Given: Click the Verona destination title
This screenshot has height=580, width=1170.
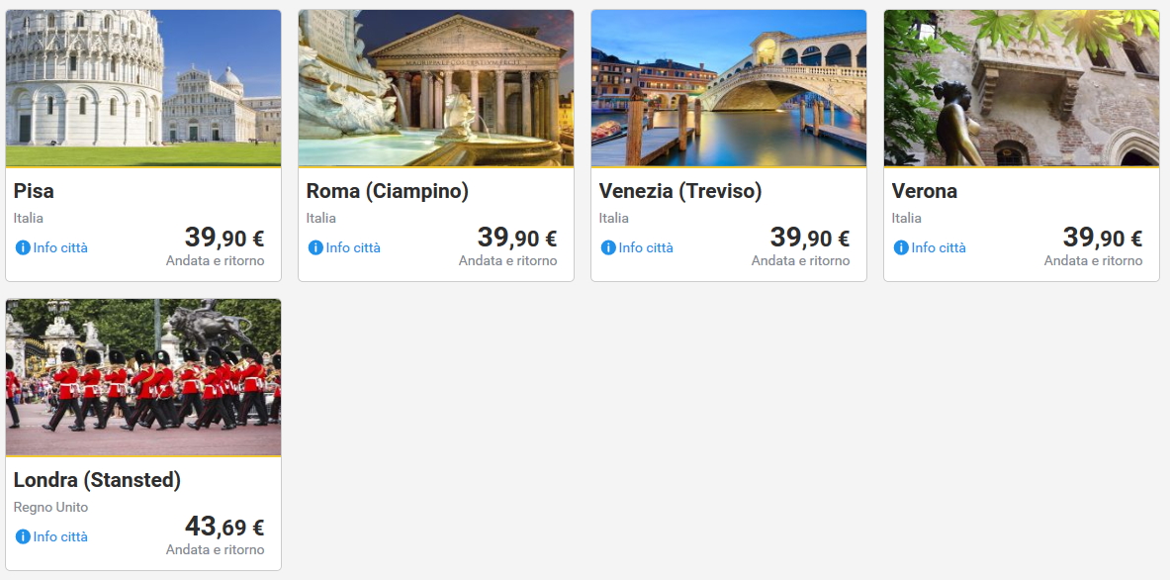Looking at the screenshot, I should point(925,191).
